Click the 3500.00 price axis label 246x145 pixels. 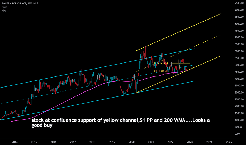239,86
